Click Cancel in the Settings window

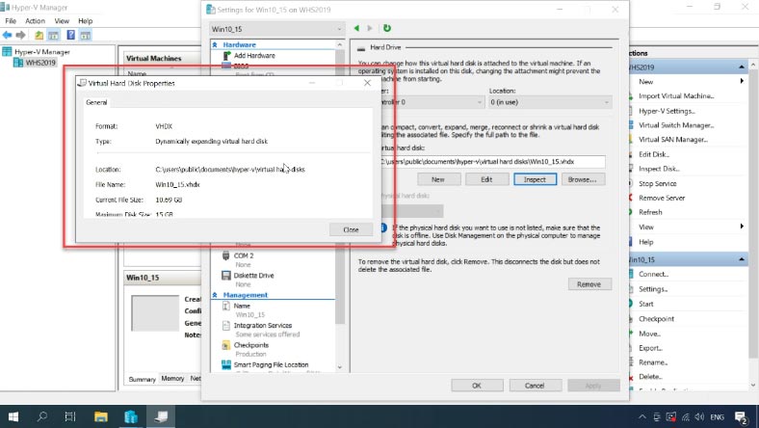point(535,386)
